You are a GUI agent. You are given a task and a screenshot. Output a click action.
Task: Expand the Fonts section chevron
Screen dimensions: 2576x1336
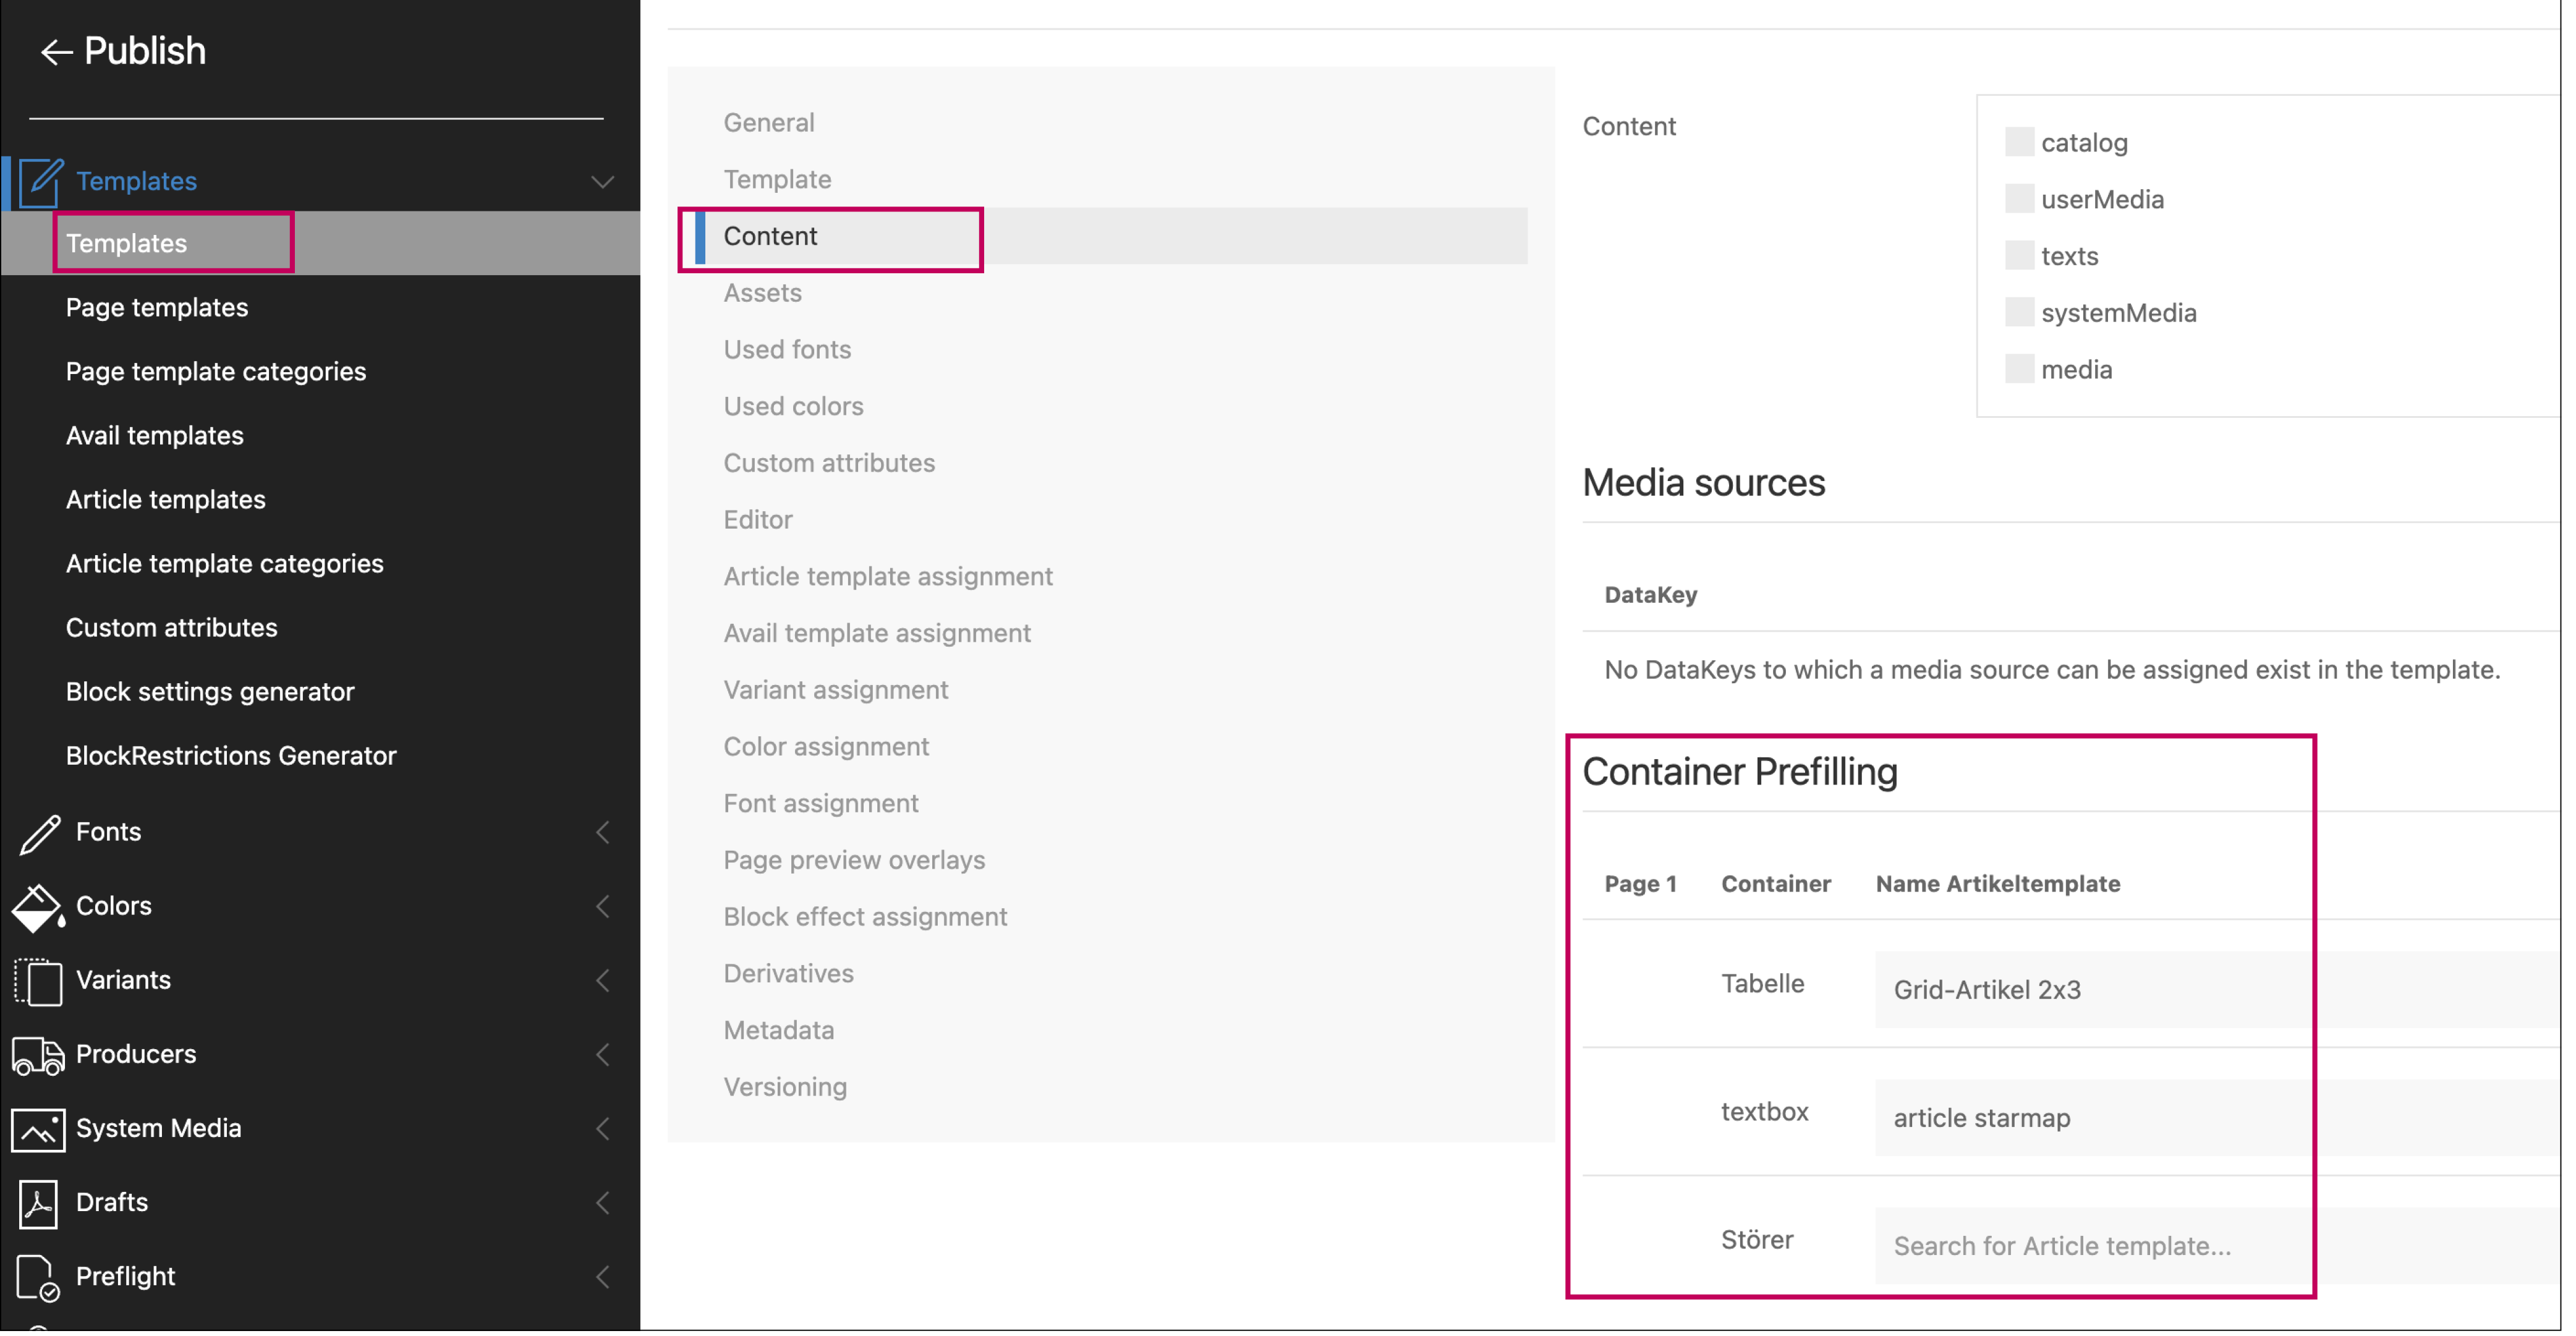click(x=602, y=833)
